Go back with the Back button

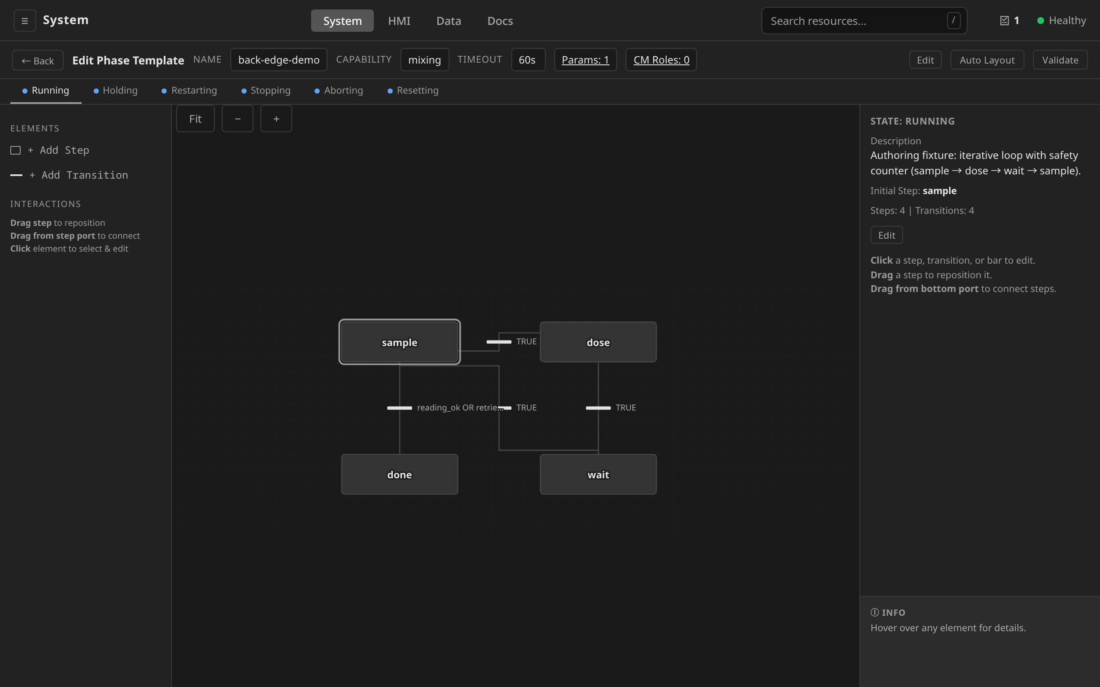click(x=38, y=61)
